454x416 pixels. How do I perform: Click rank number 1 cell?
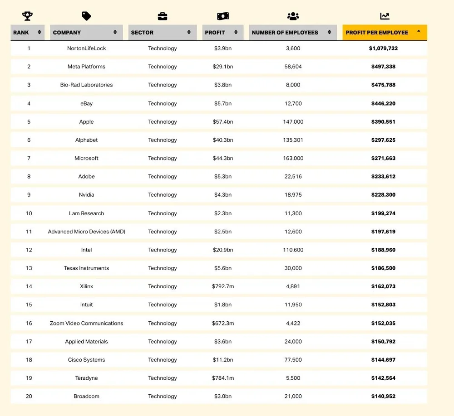[x=29, y=48]
